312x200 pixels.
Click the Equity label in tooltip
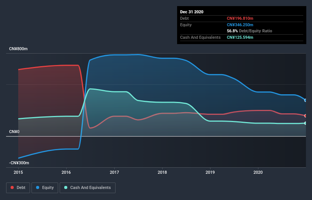click(186, 25)
